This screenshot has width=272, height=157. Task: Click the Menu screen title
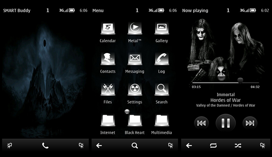point(98,10)
